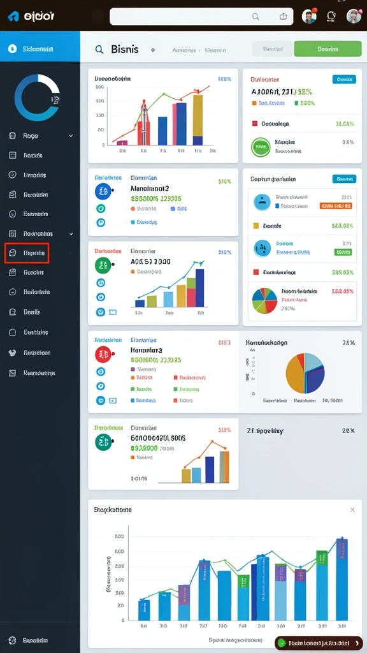Image resolution: width=367 pixels, height=653 pixels.
Task: Click the globe icon at the sidebar bottom
Action: coord(12,640)
